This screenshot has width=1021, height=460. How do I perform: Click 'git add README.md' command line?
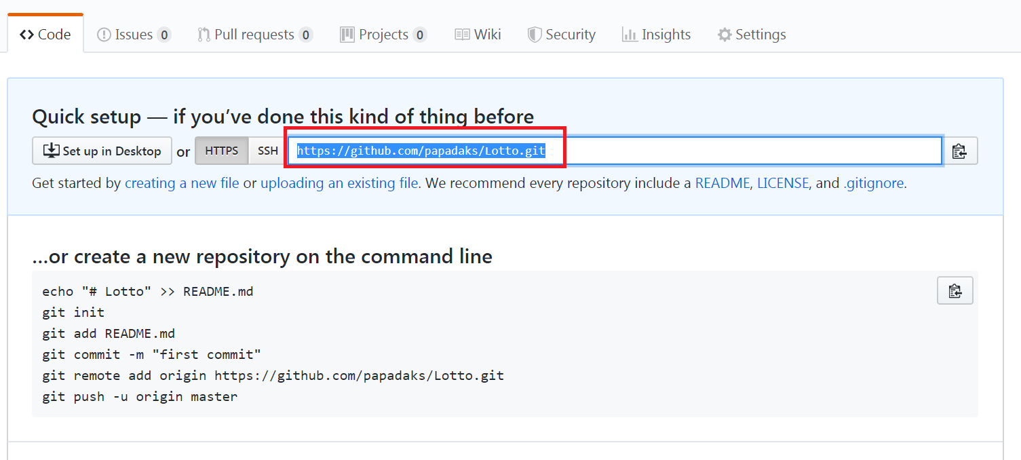tap(109, 333)
